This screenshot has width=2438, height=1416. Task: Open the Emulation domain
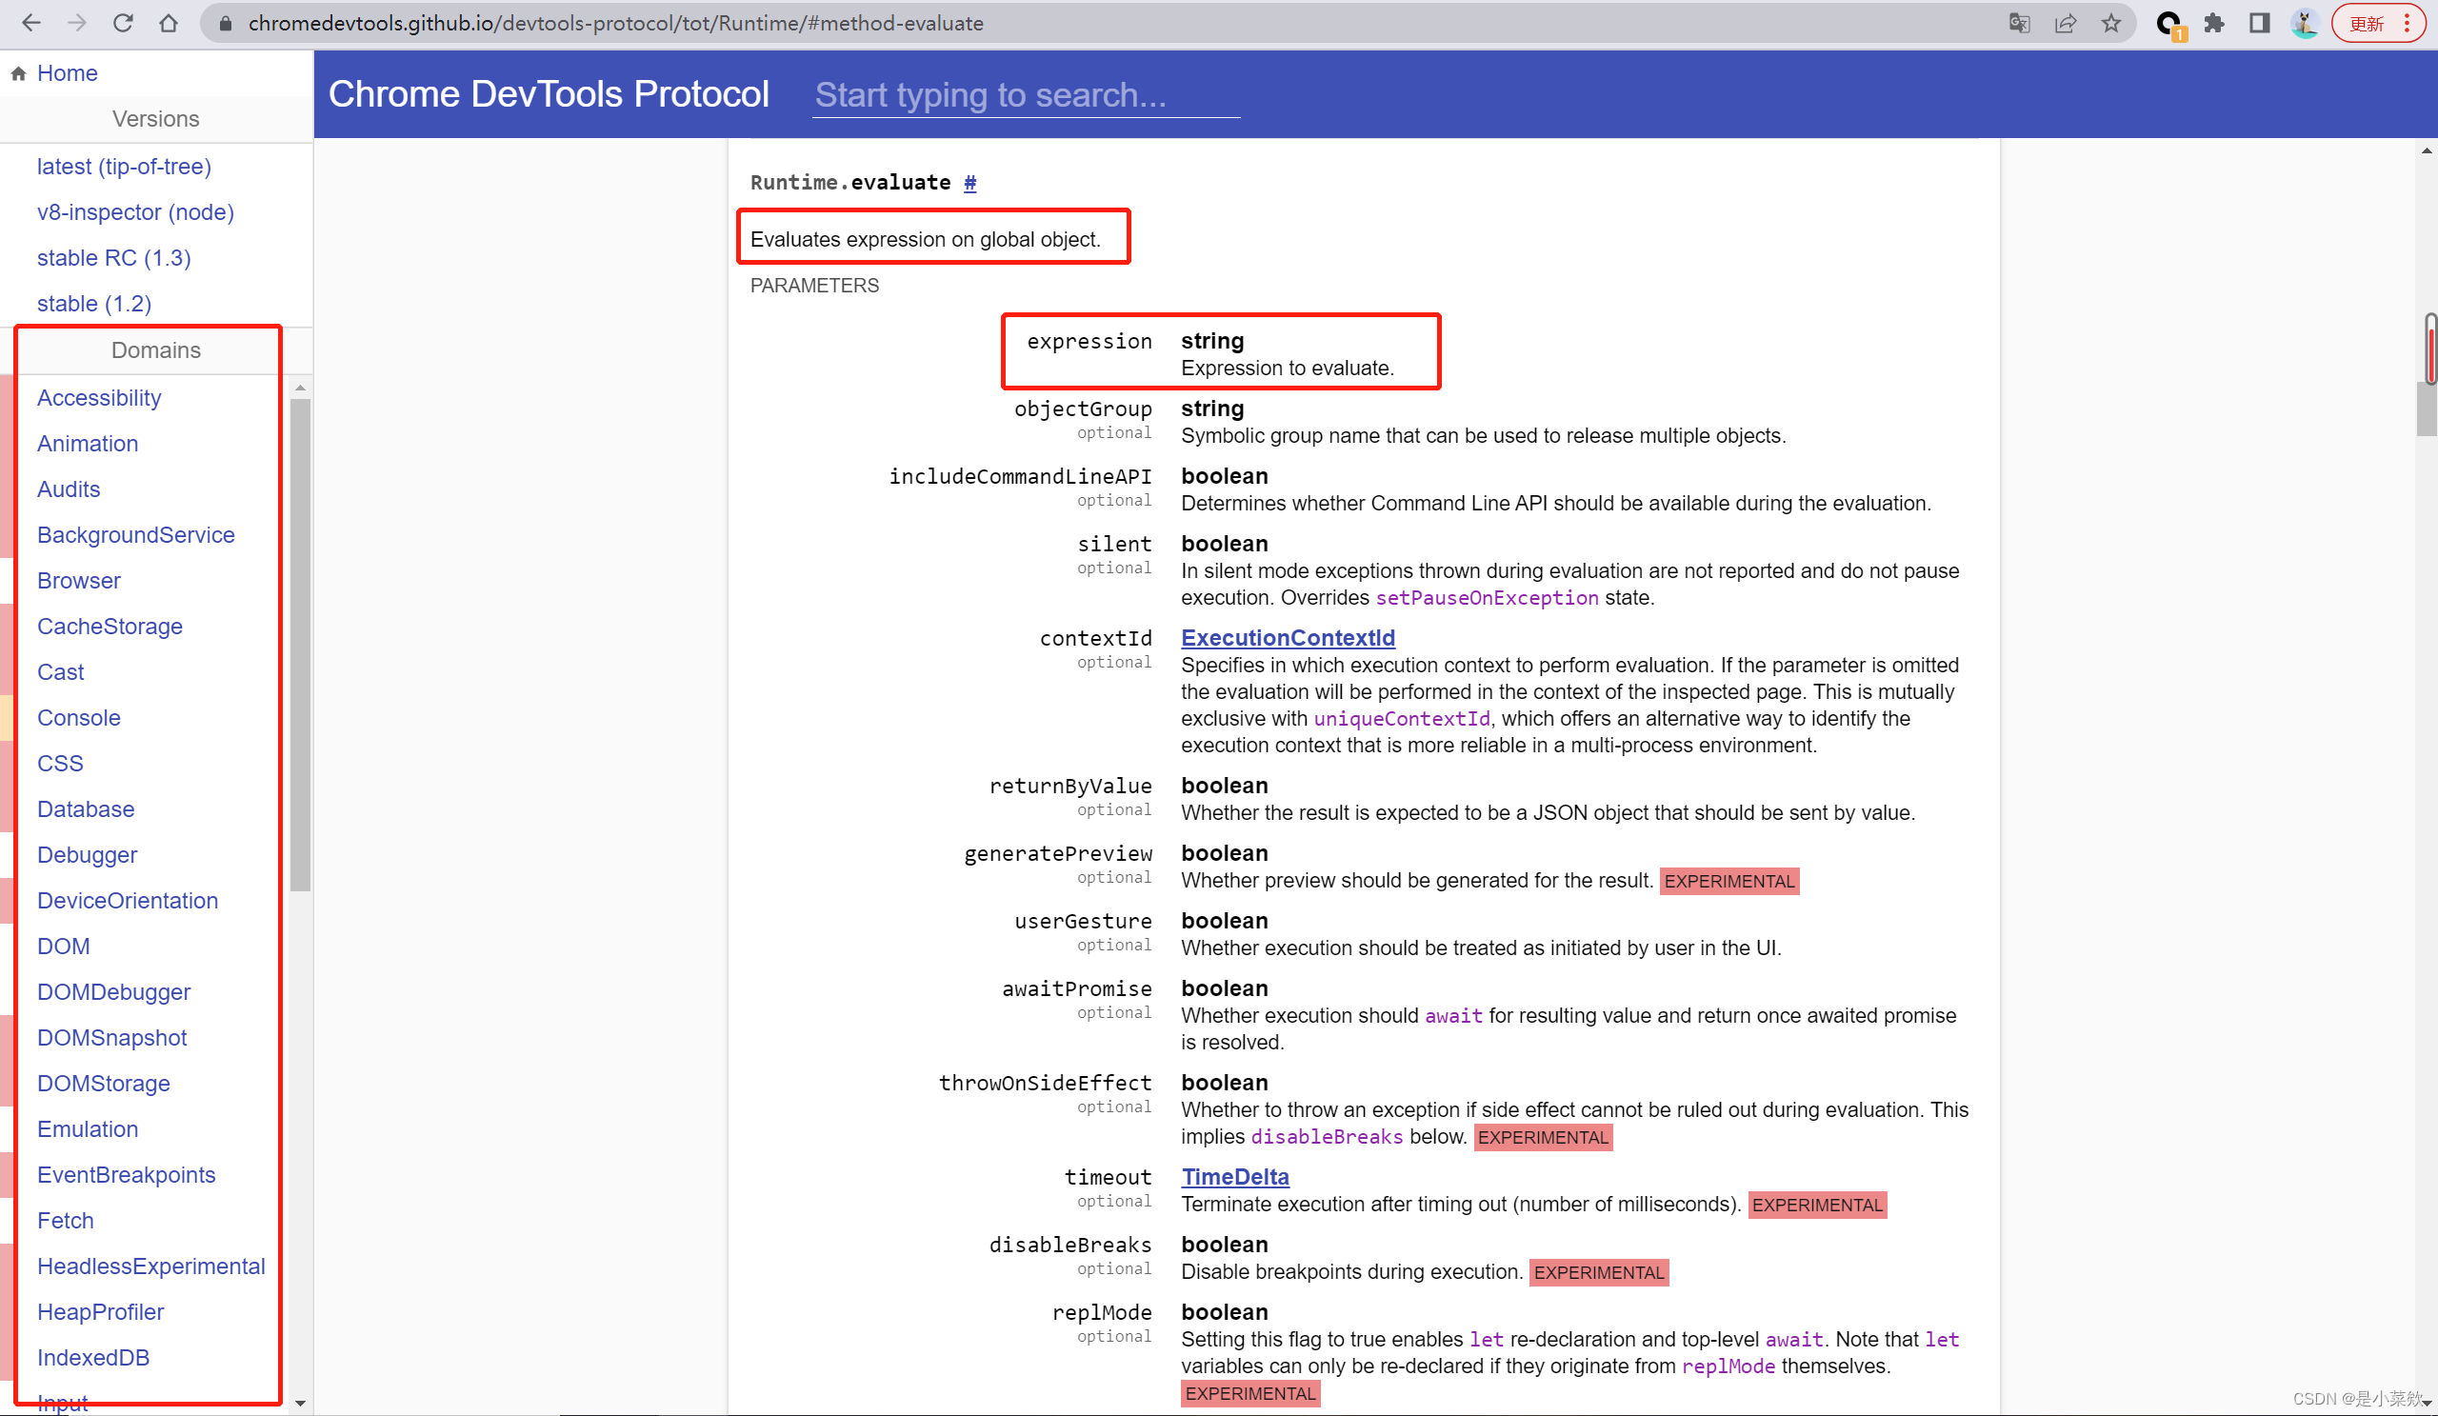tap(87, 1128)
